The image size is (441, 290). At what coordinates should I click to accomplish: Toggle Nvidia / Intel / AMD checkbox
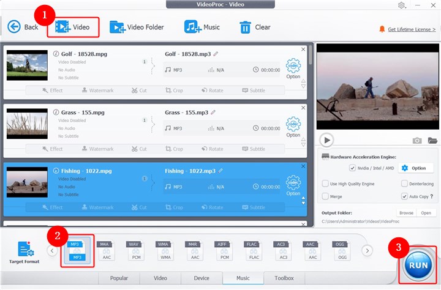(352, 168)
